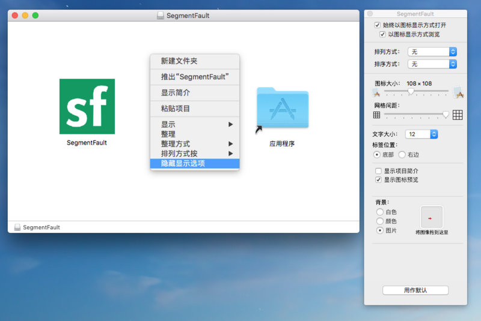Image resolution: width=481 pixels, height=321 pixels.
Task: Open the 排列方式 dropdown
Action: (432, 52)
